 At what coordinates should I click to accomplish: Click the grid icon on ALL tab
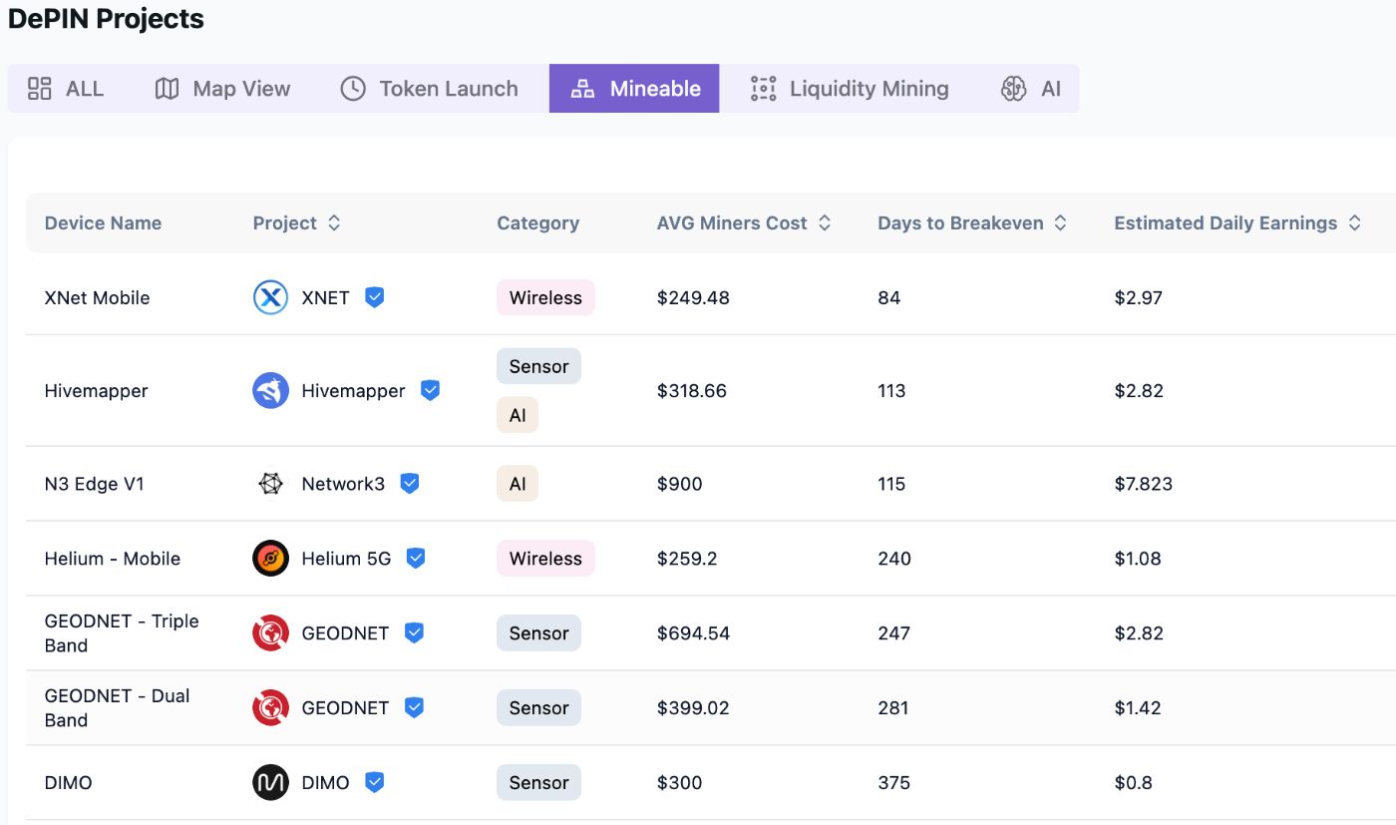point(40,89)
